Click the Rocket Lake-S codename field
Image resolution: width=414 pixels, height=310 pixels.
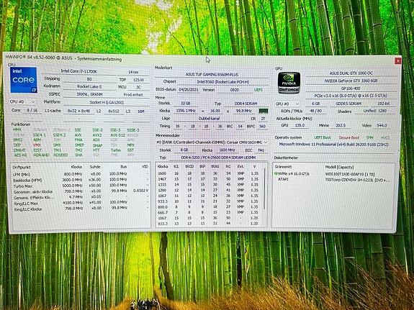click(x=89, y=86)
